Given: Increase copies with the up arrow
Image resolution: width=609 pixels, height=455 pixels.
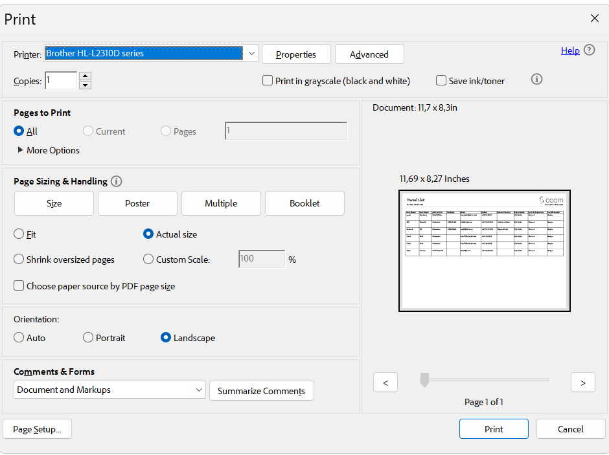Looking at the screenshot, I should (x=85, y=76).
